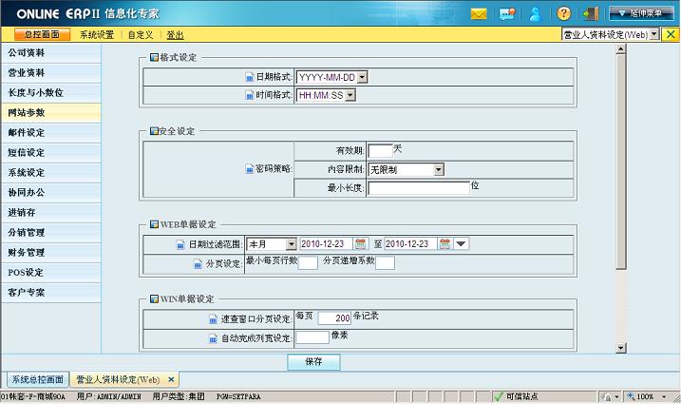
Task: Select 邮件设定 in the sidebar
Action: (x=27, y=132)
